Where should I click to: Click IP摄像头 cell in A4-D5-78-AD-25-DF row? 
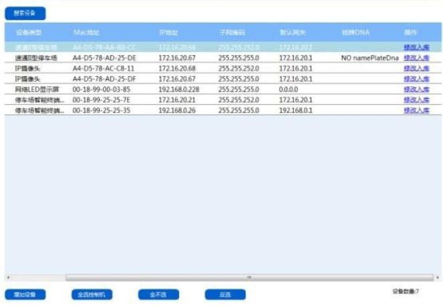(27, 79)
